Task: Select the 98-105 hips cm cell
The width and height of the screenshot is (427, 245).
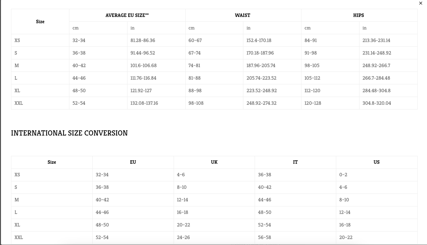Action: point(312,66)
